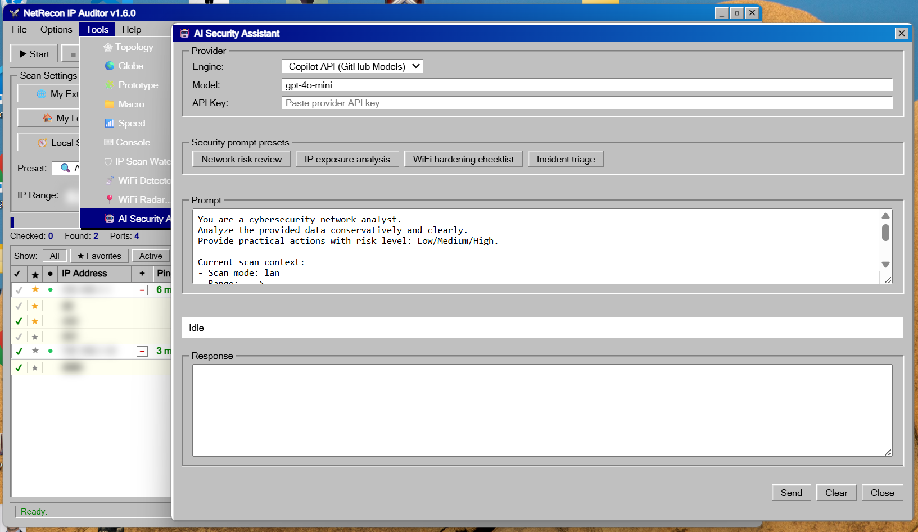Image resolution: width=918 pixels, height=532 pixels.
Task: Open Macro with the folder icon
Action: click(126, 104)
